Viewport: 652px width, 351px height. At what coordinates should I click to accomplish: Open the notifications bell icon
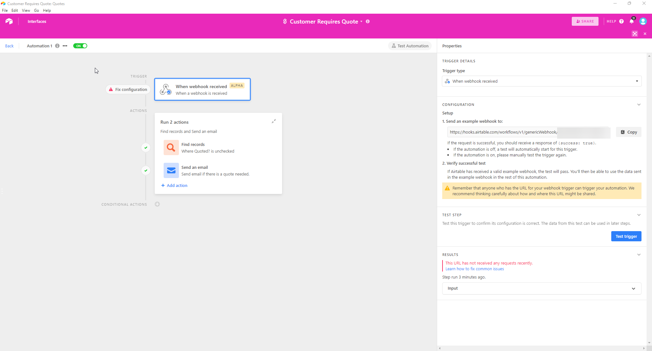pyautogui.click(x=632, y=21)
